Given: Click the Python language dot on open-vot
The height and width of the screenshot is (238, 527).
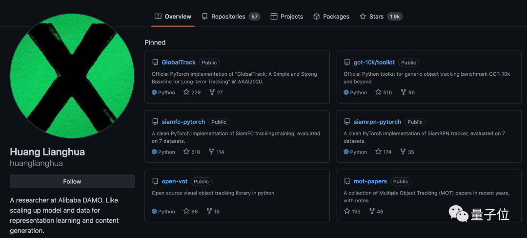Looking at the screenshot, I should (154, 212).
